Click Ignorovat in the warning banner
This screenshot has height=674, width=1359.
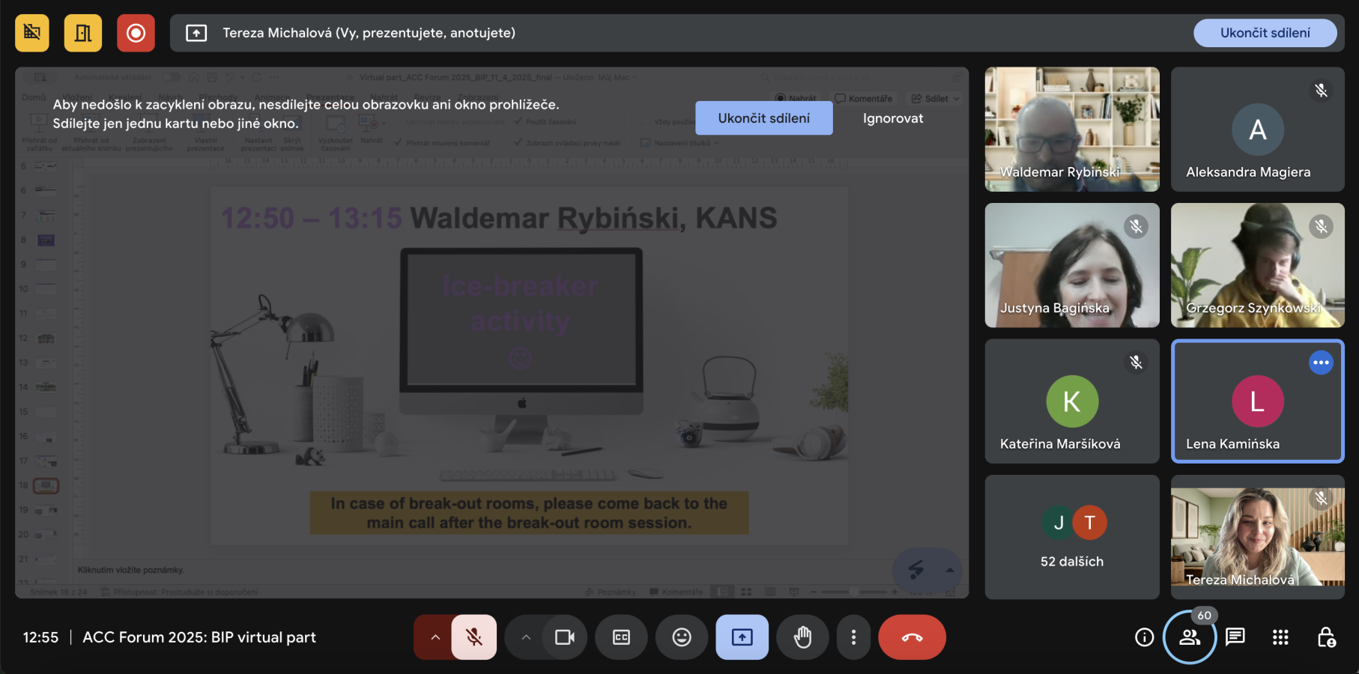point(892,118)
